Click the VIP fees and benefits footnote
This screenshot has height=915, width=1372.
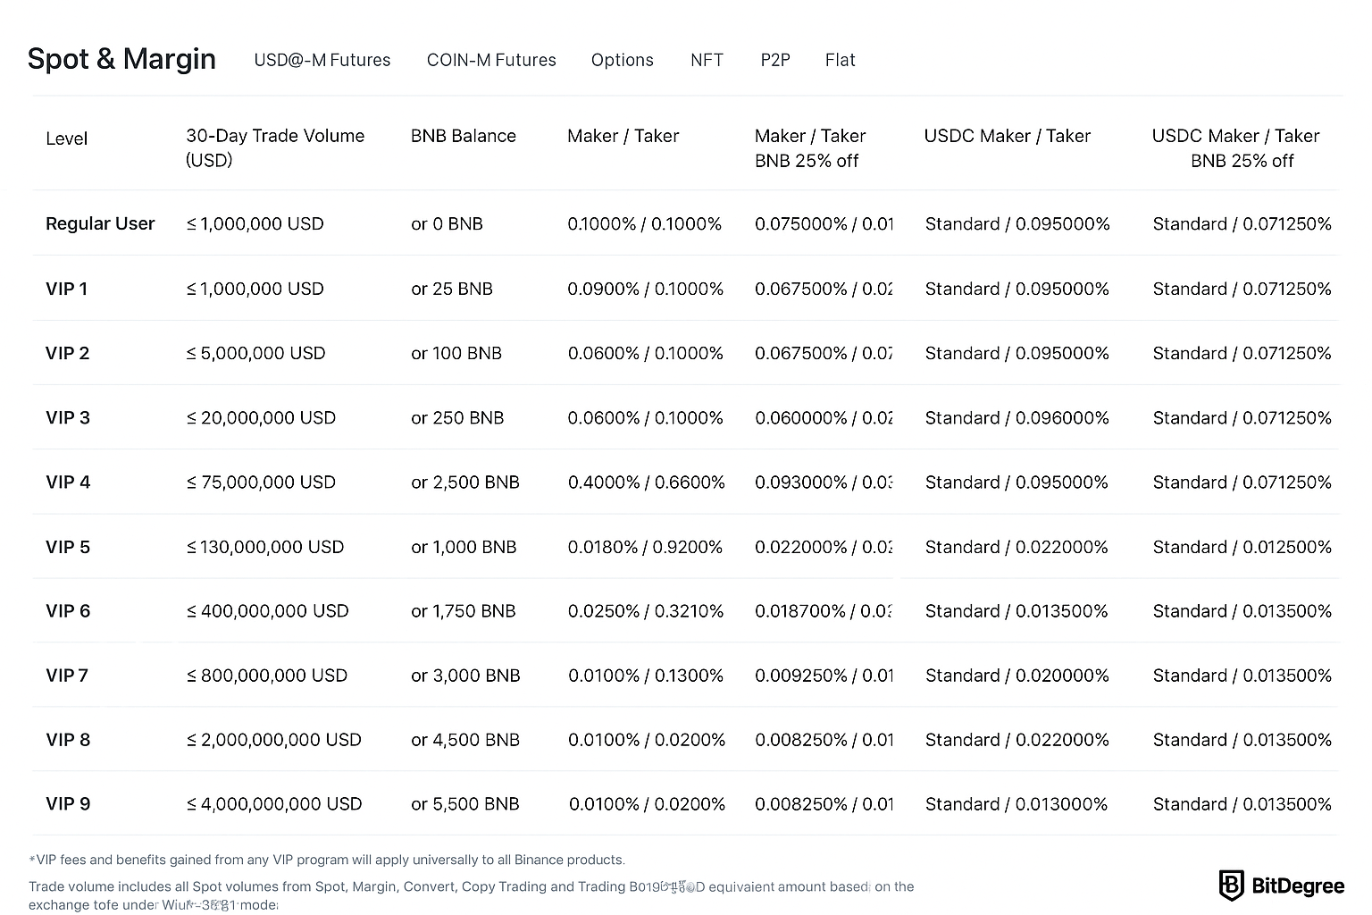tap(327, 860)
